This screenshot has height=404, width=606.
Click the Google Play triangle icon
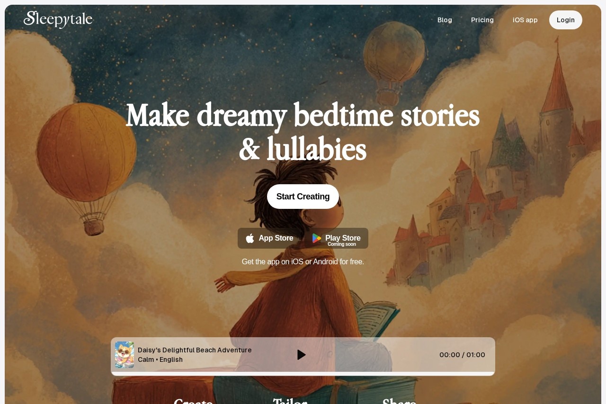click(317, 238)
